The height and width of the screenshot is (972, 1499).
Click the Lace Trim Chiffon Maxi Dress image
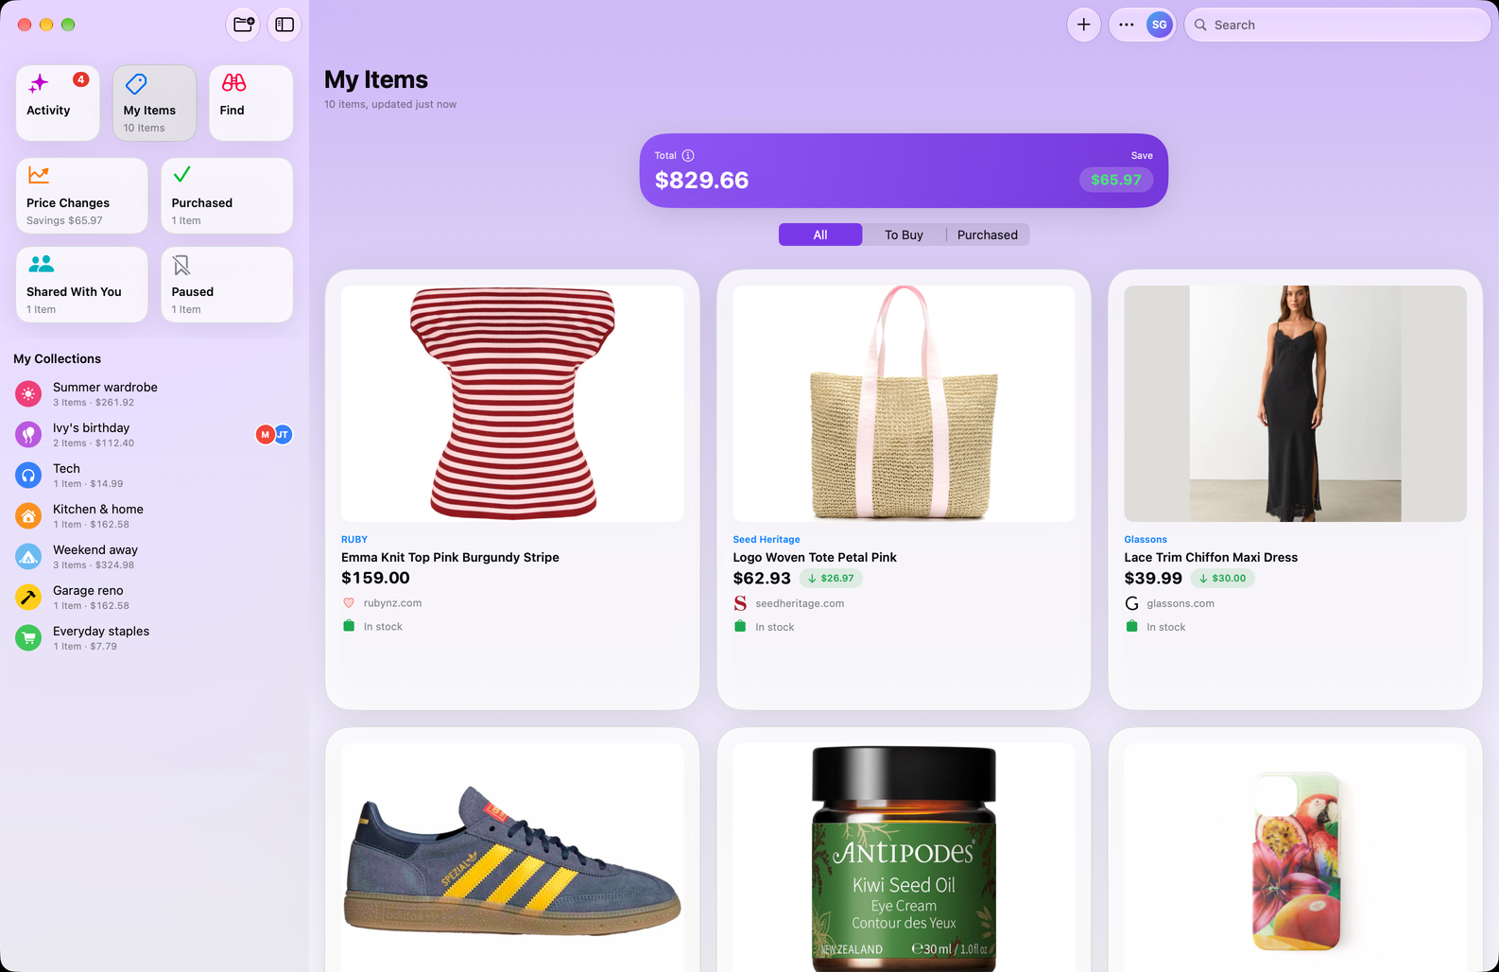[1295, 404]
